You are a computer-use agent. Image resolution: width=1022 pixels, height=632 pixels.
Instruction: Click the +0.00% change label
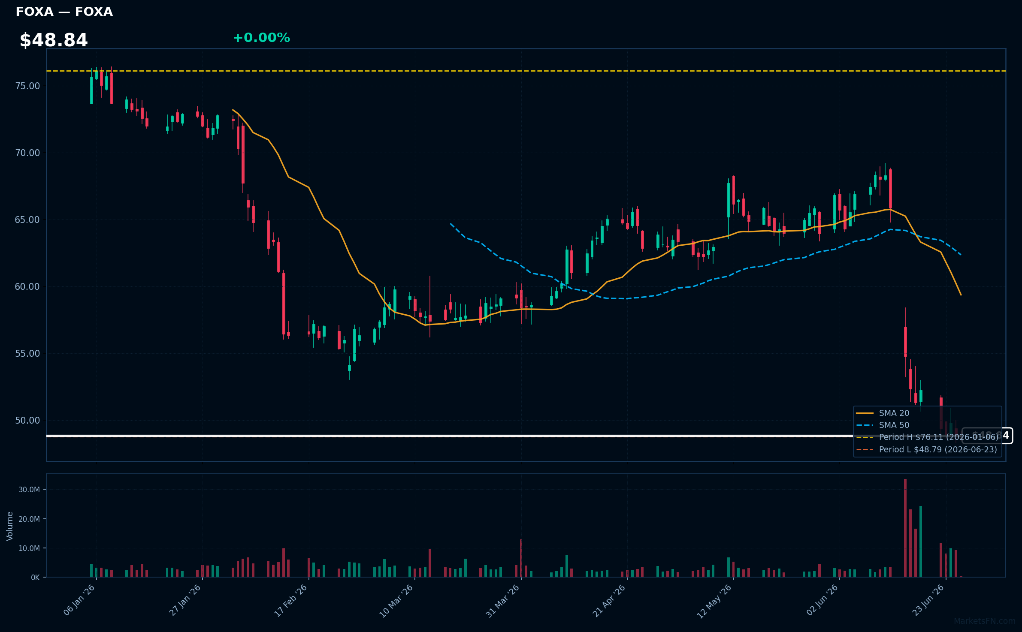(261, 38)
